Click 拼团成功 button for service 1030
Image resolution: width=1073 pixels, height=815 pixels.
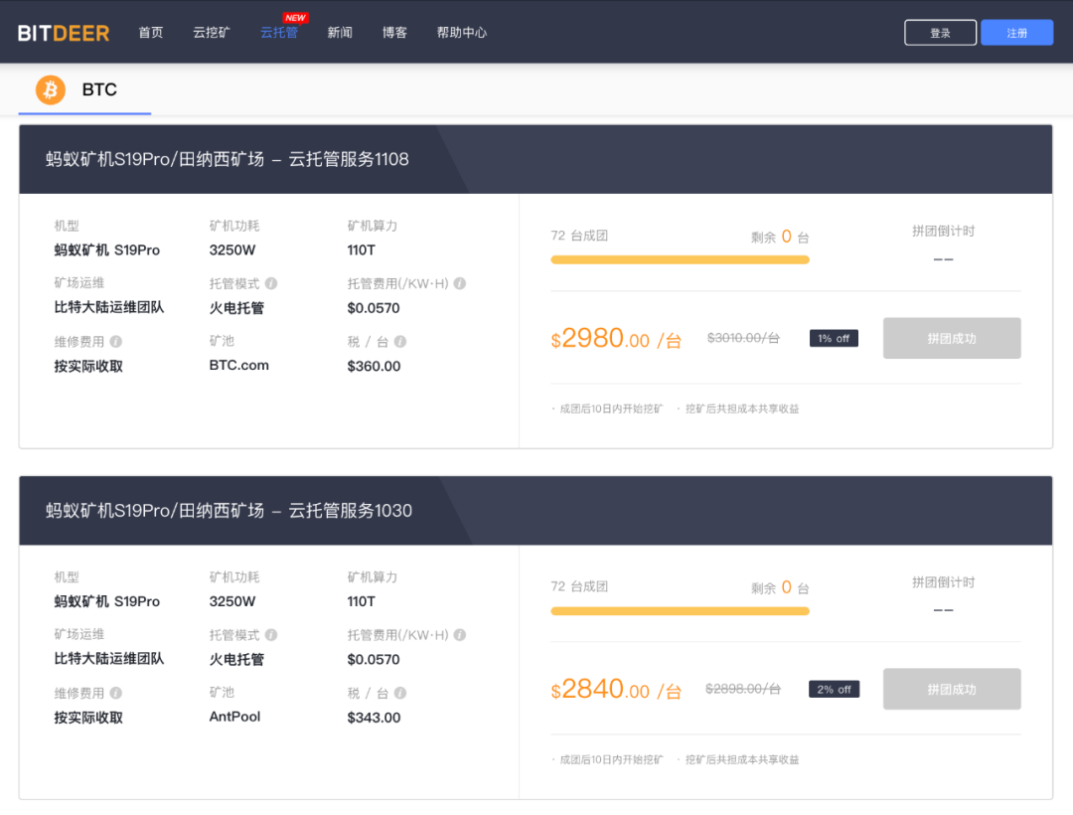(x=952, y=689)
